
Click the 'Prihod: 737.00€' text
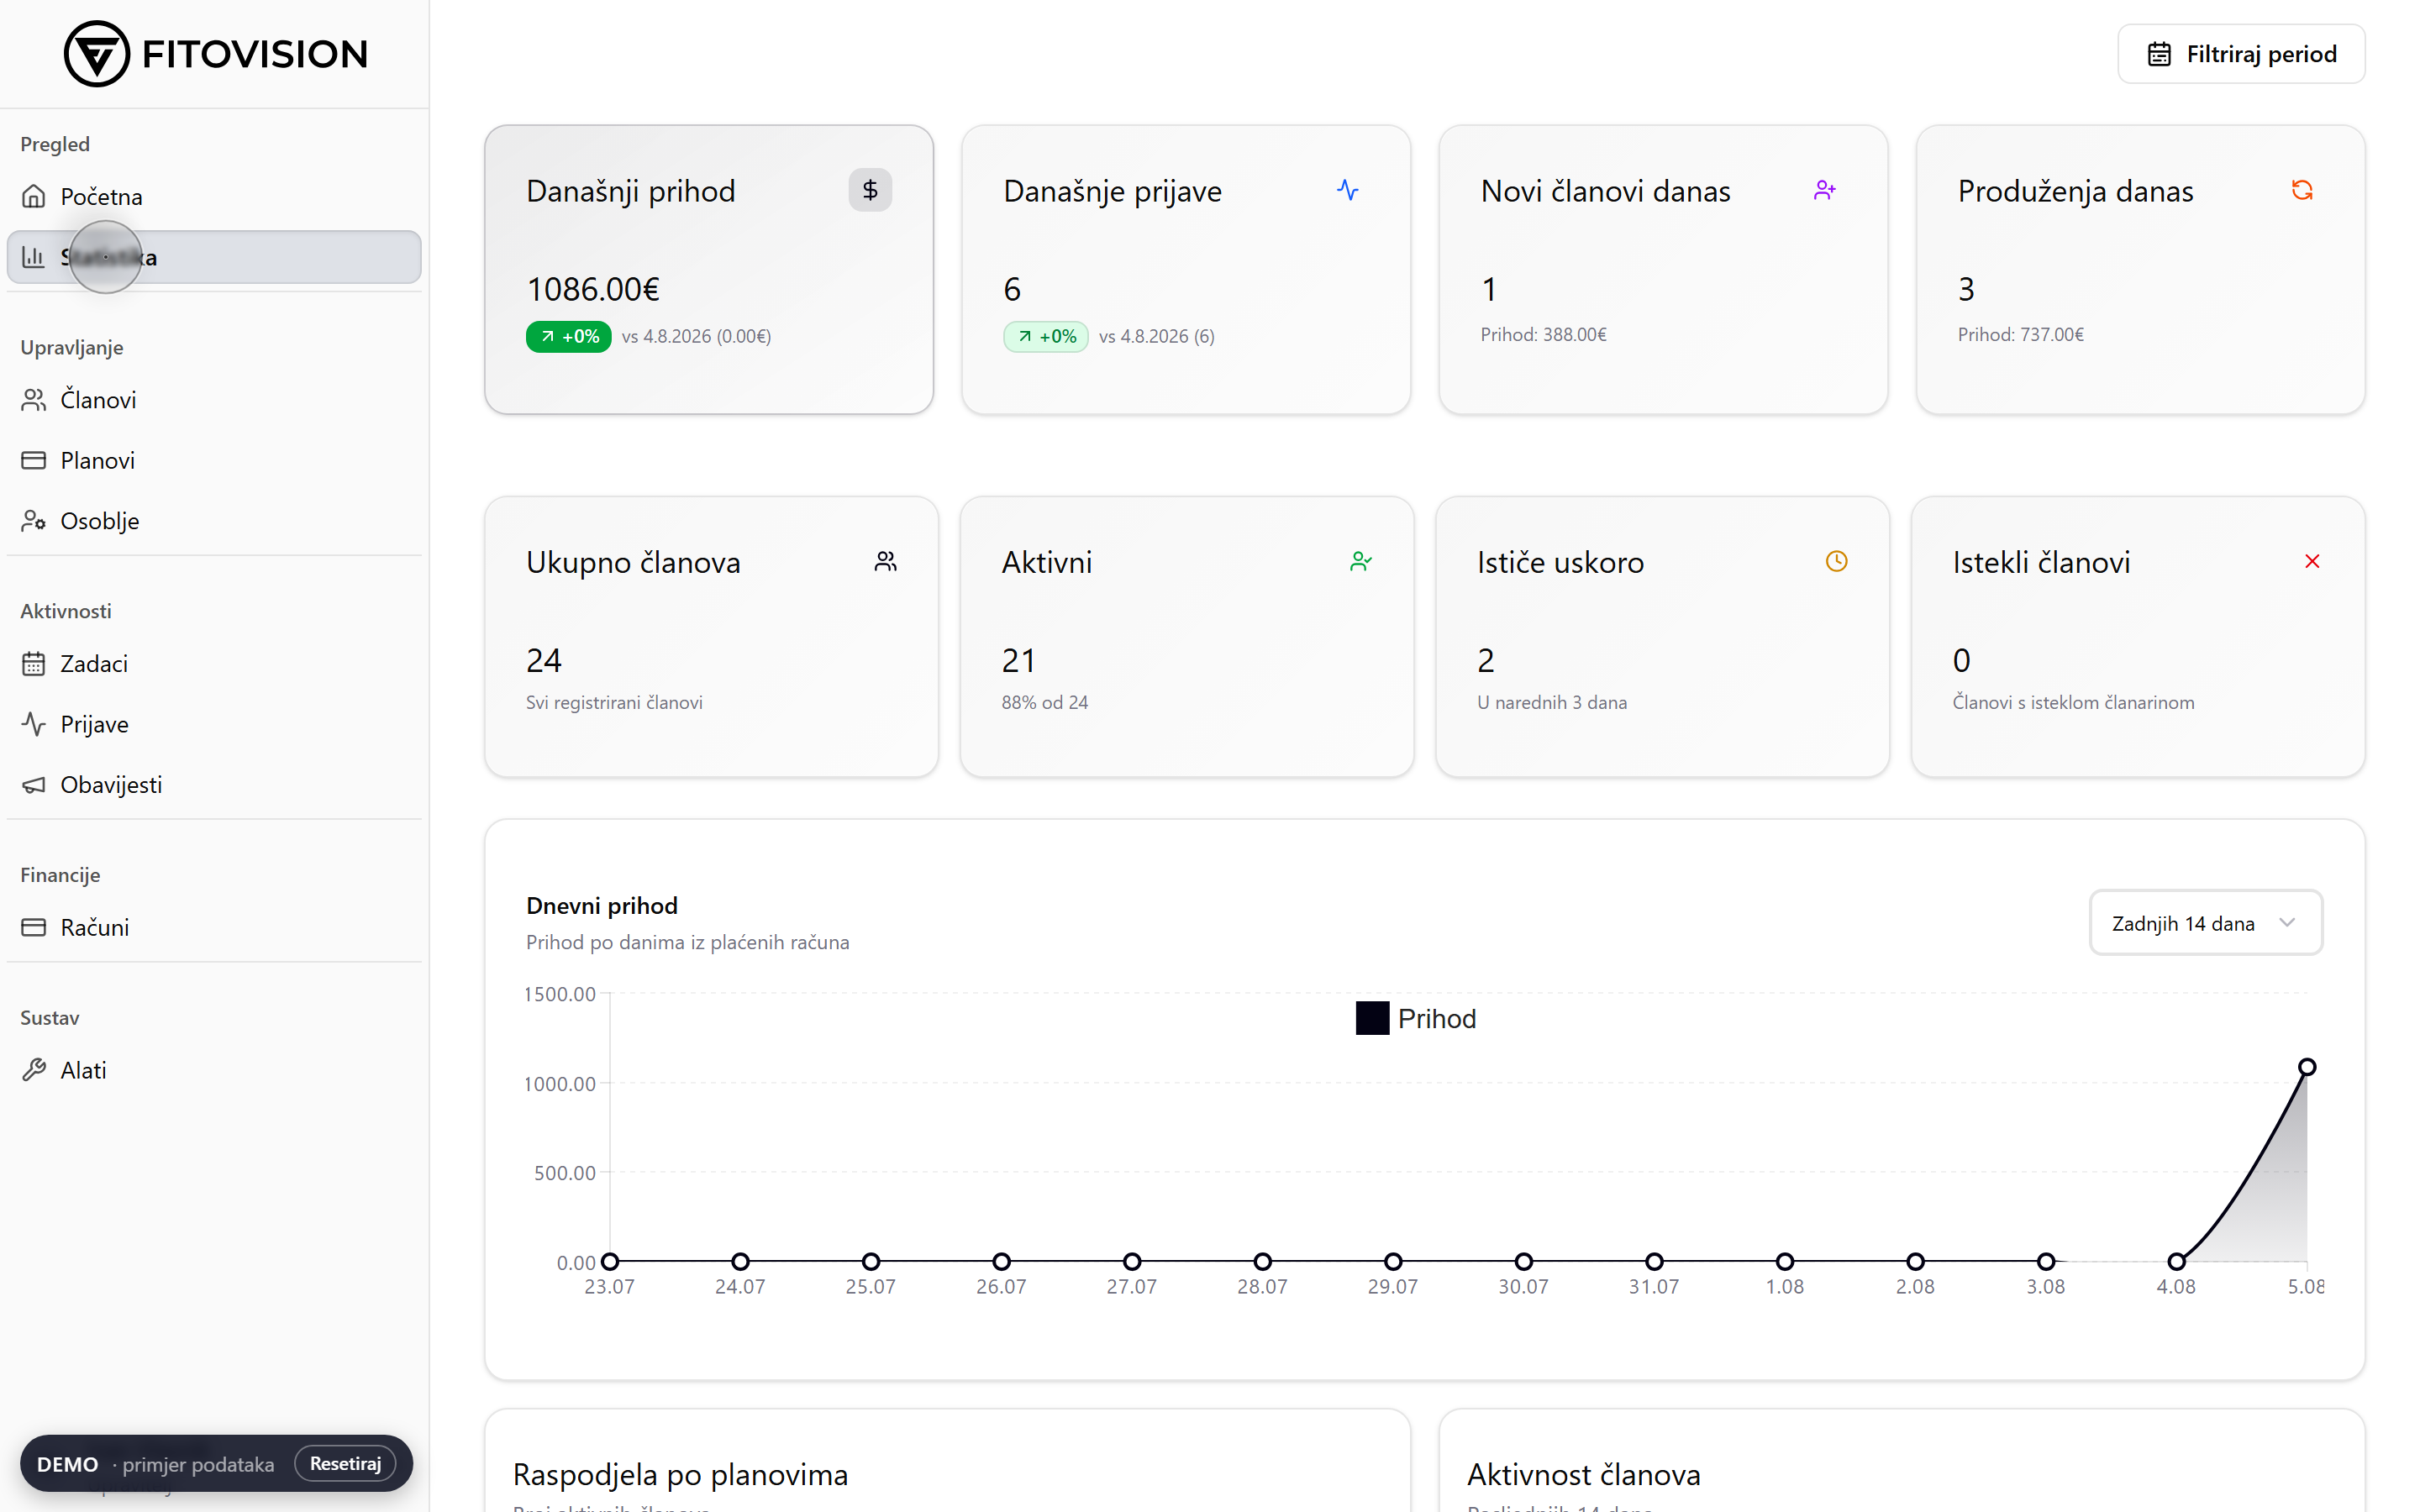[x=2020, y=334]
